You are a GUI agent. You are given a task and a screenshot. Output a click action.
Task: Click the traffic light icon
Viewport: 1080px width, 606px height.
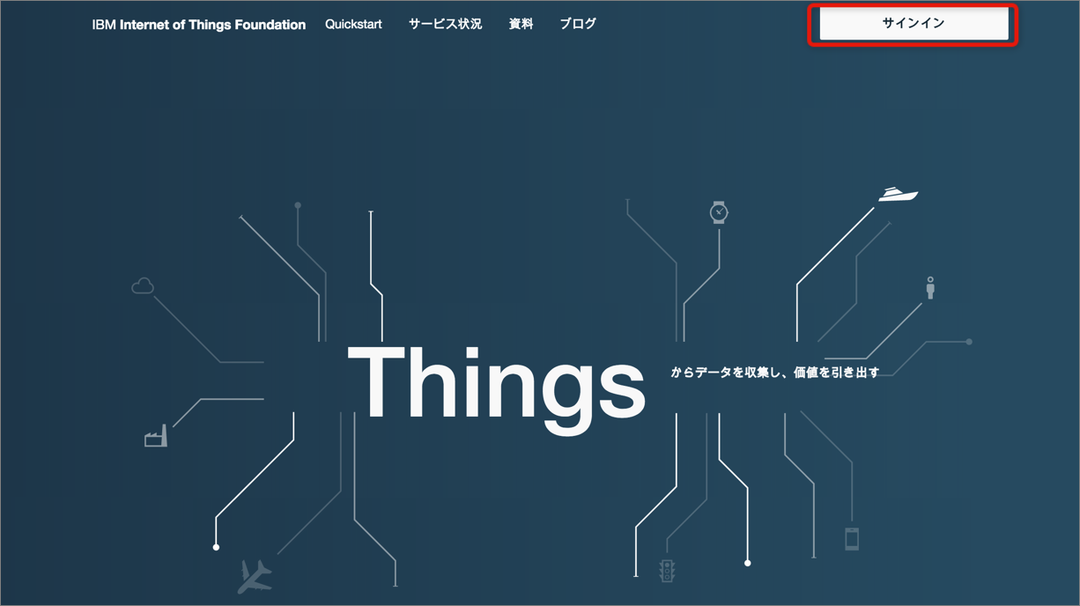click(667, 571)
